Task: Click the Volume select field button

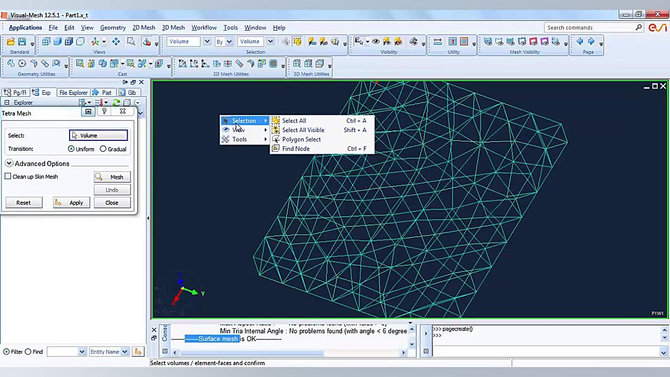Action: tap(98, 136)
